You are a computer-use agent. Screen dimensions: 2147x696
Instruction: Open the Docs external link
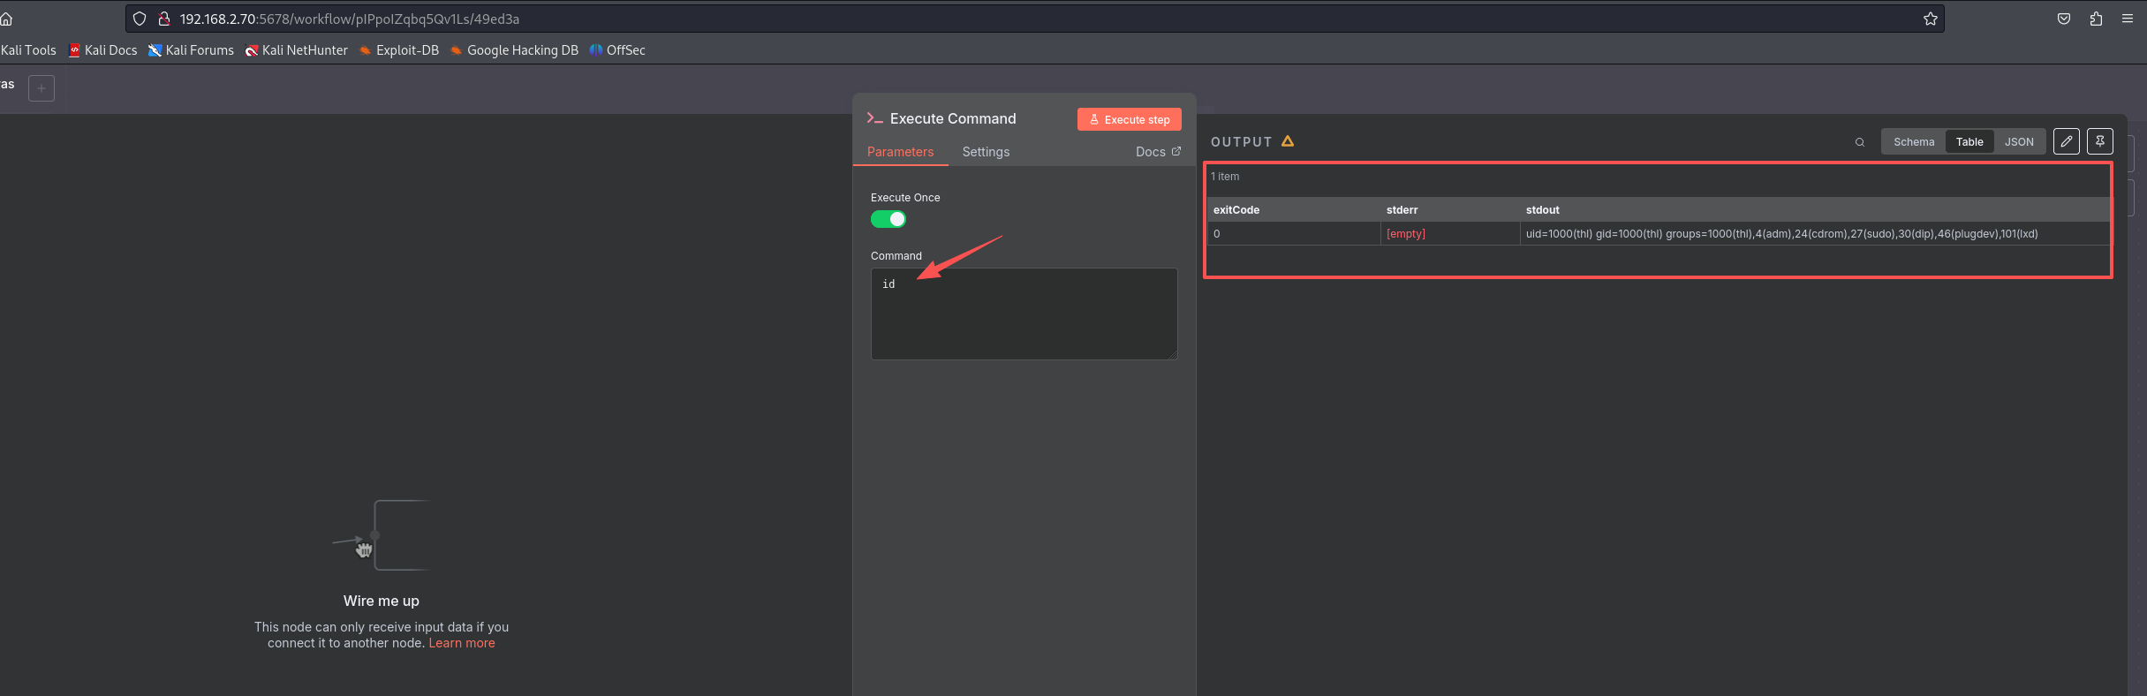pos(1157,152)
